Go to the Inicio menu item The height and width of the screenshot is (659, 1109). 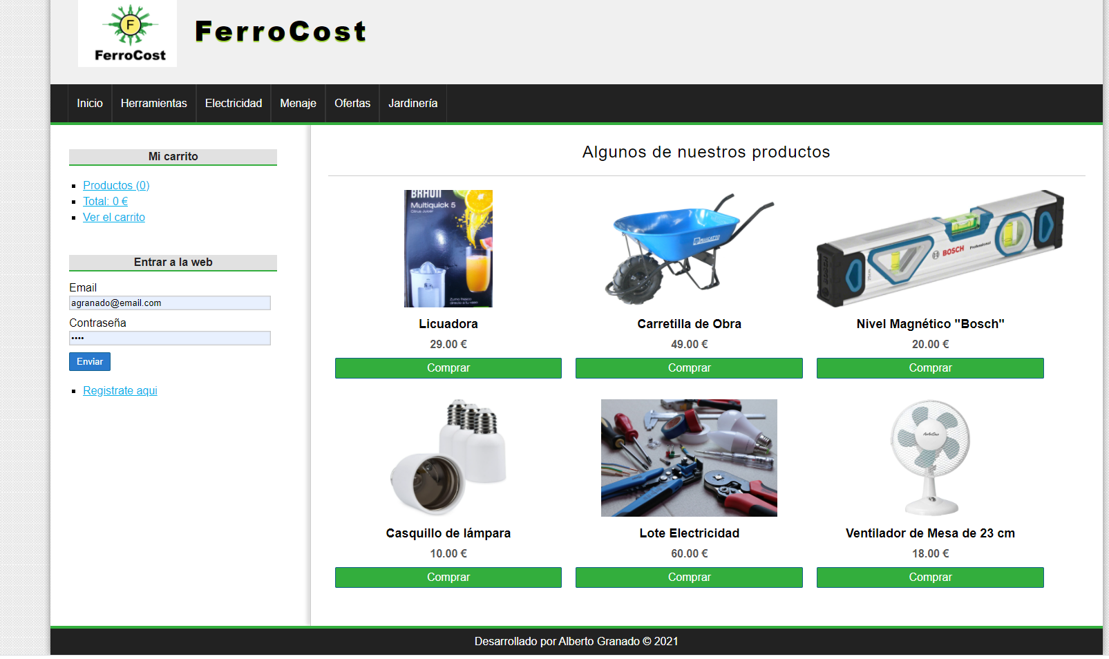click(90, 103)
